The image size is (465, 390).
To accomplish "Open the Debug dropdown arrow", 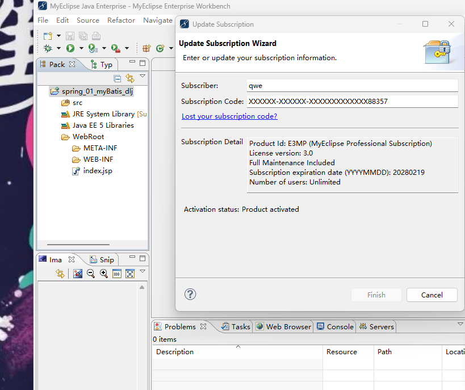I will [58, 48].
